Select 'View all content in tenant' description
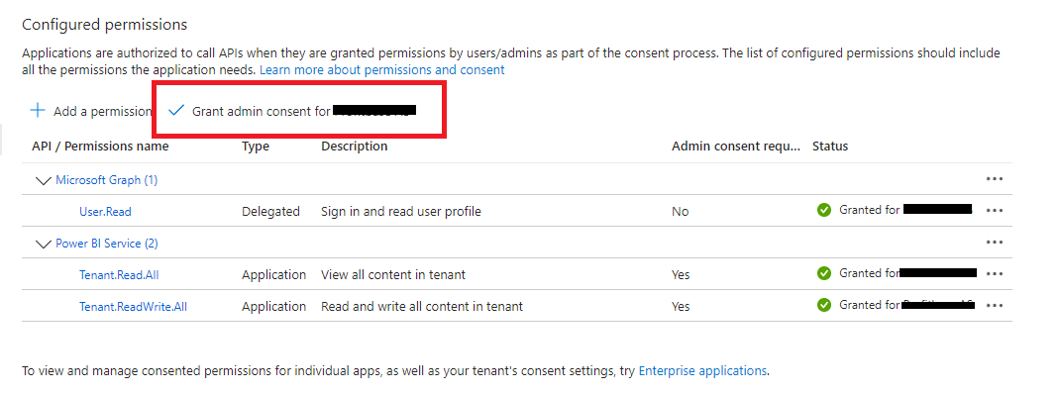Image resolution: width=1060 pixels, height=394 pixels. pyautogui.click(x=393, y=275)
